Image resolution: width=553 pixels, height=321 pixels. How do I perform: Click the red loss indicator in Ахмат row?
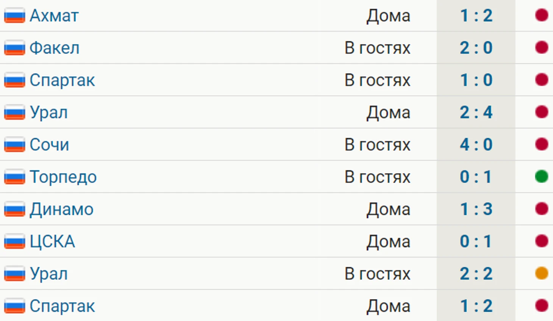pos(542,15)
